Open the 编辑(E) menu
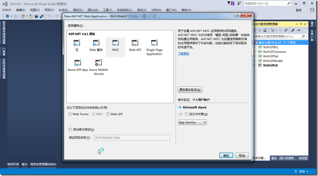318x176 pixels. [21, 10]
